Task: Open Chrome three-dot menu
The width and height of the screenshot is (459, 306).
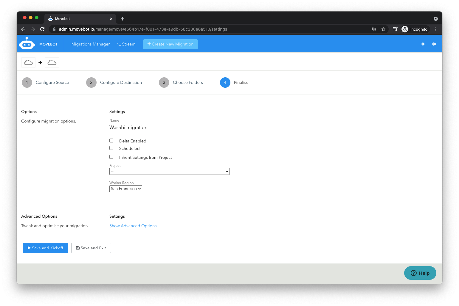Action: click(436, 29)
